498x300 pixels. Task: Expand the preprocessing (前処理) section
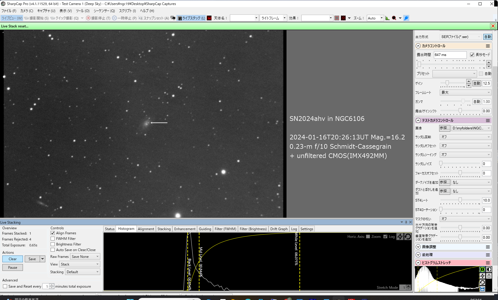click(418, 255)
